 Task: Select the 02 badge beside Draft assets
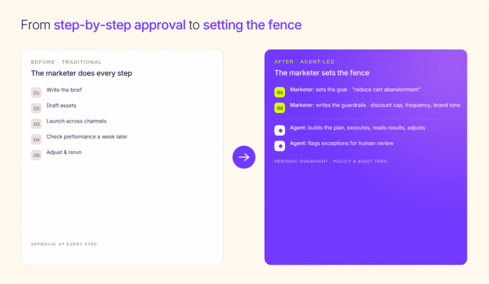tap(36, 109)
